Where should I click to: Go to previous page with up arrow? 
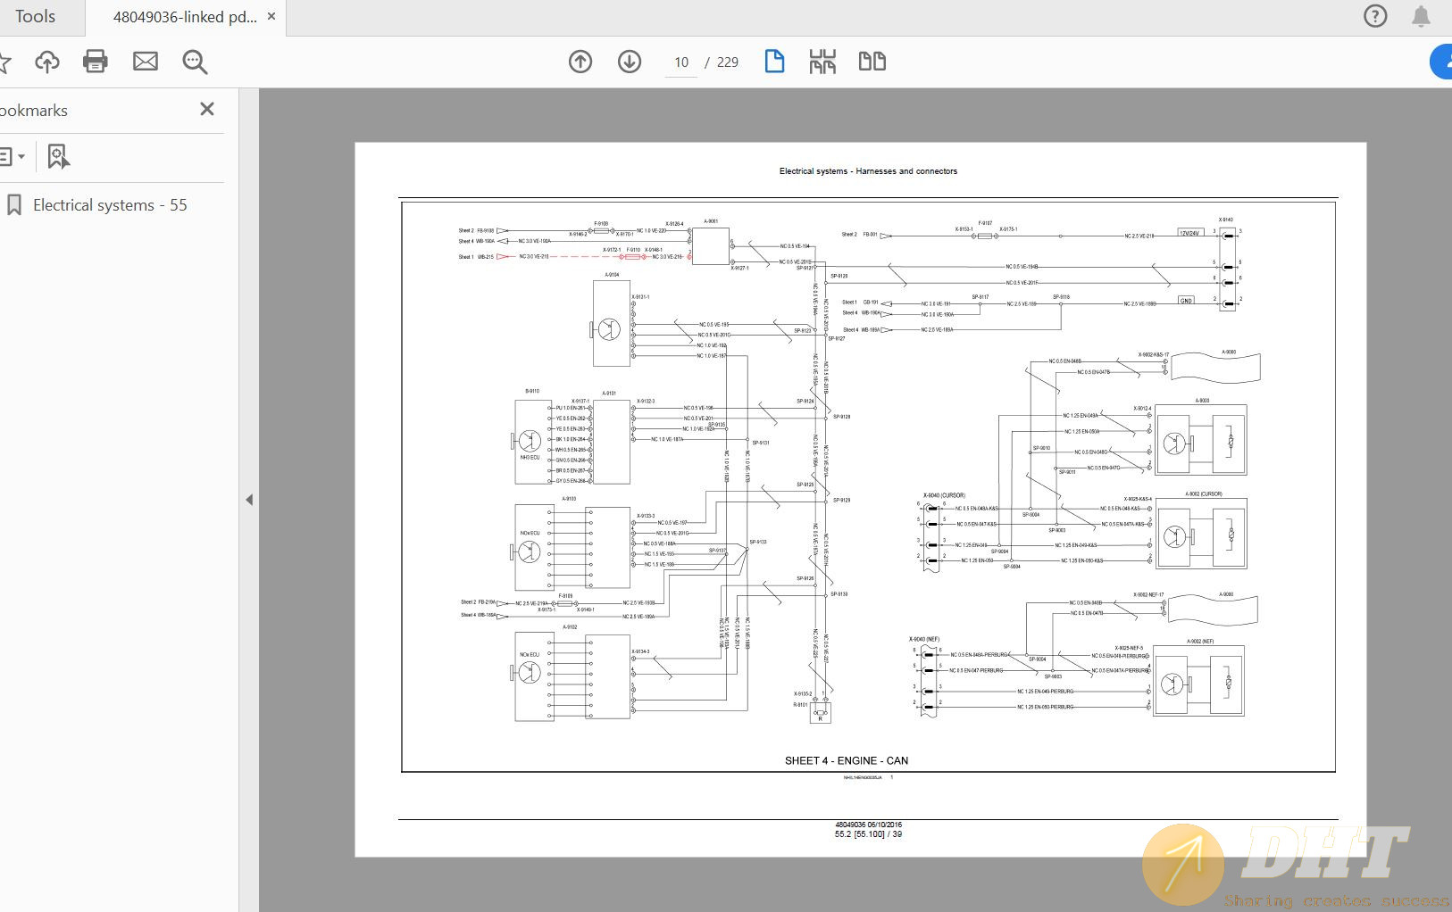[580, 62]
